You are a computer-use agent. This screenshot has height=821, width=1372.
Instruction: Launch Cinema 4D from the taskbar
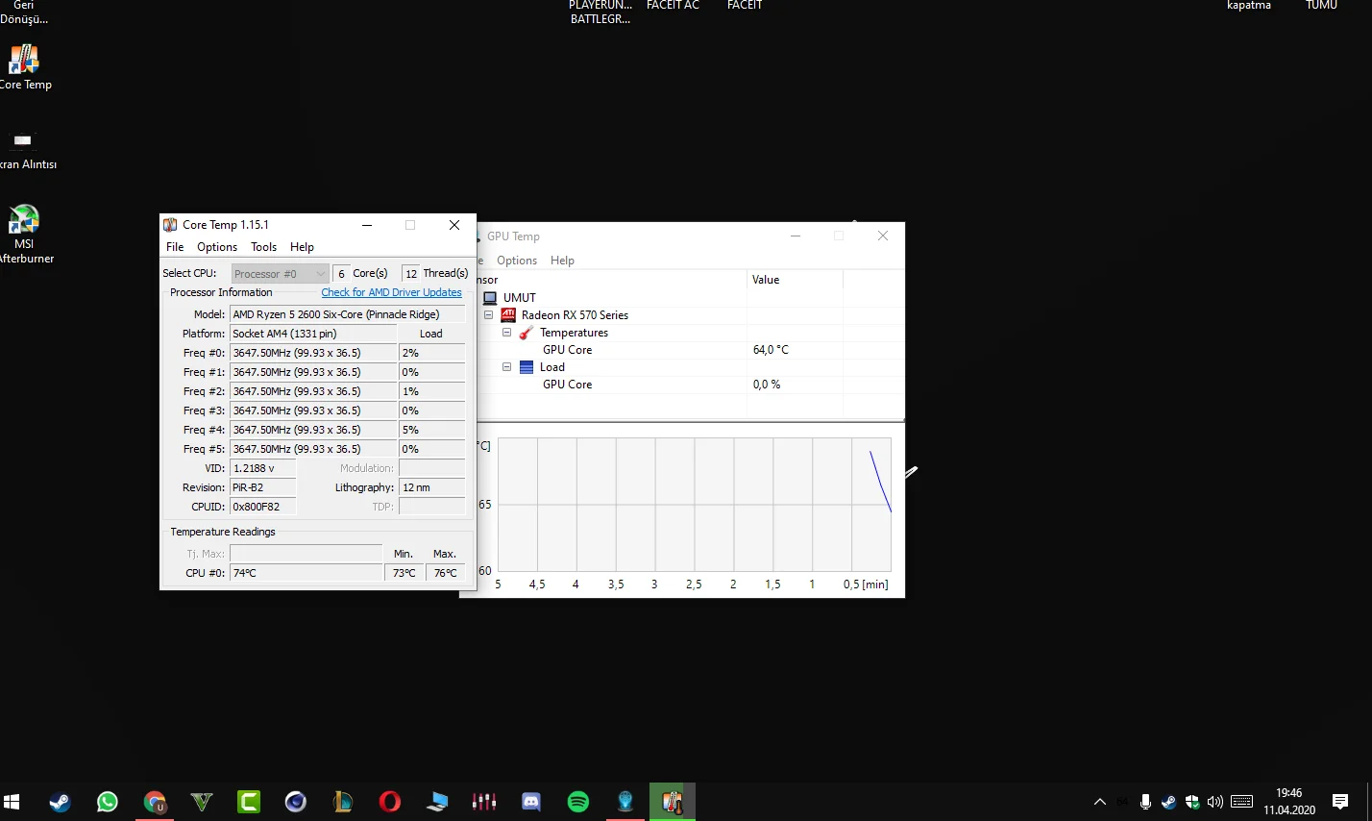[x=296, y=802]
